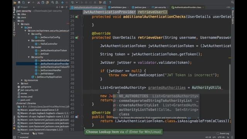Click UTF-8 encoding in status bar
The width and height of the screenshot is (247, 139).
pos(222,137)
